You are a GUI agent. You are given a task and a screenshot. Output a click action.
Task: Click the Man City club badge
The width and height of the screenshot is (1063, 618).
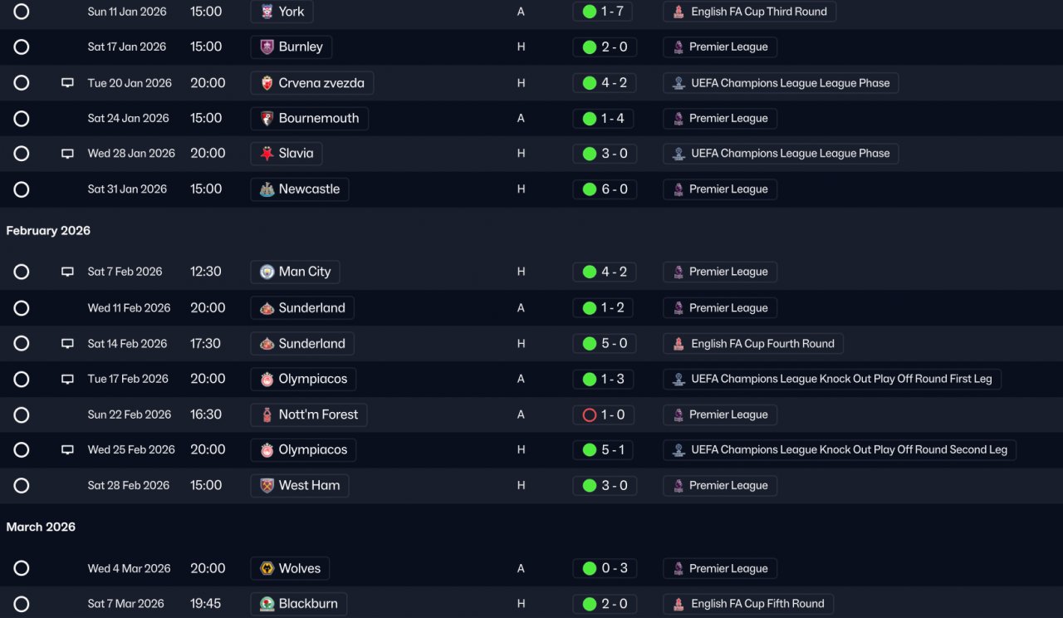(x=267, y=272)
